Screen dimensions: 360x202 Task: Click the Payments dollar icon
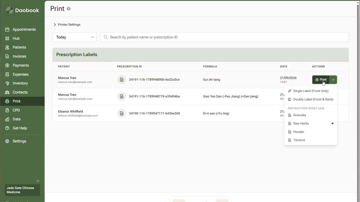click(x=7, y=65)
